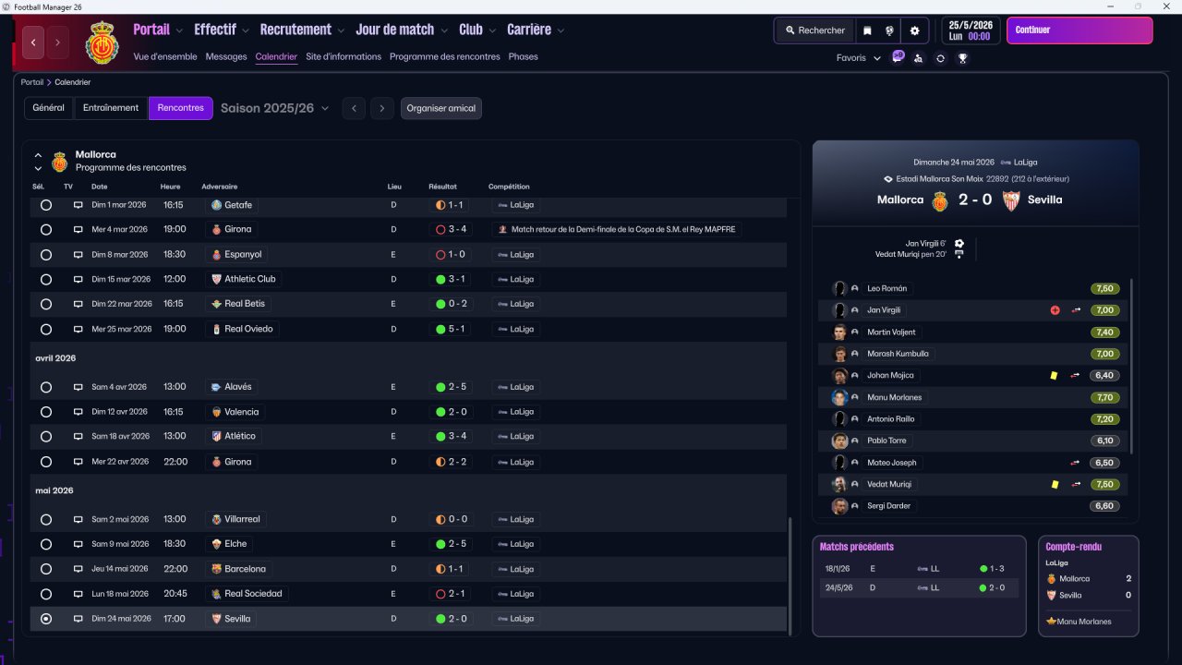Image resolution: width=1182 pixels, height=665 pixels.
Task: Click the Mallorca club crest in header
Action: click(102, 42)
